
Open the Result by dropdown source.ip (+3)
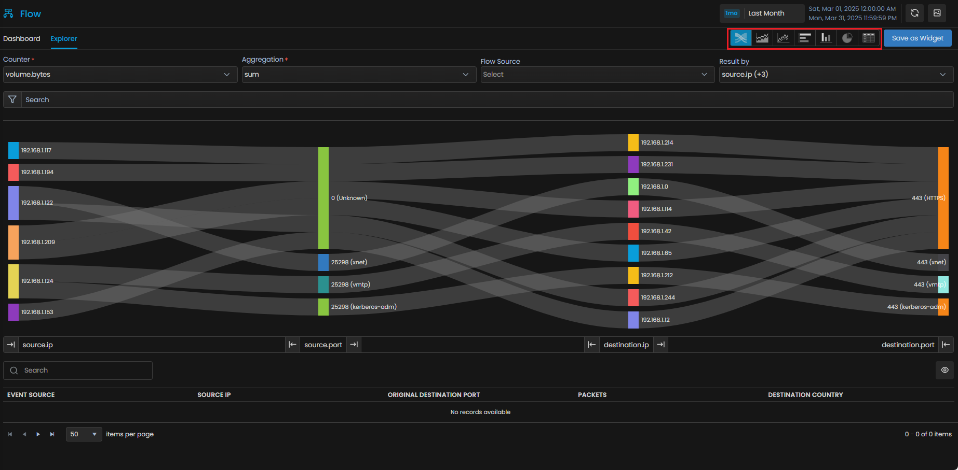click(x=836, y=74)
